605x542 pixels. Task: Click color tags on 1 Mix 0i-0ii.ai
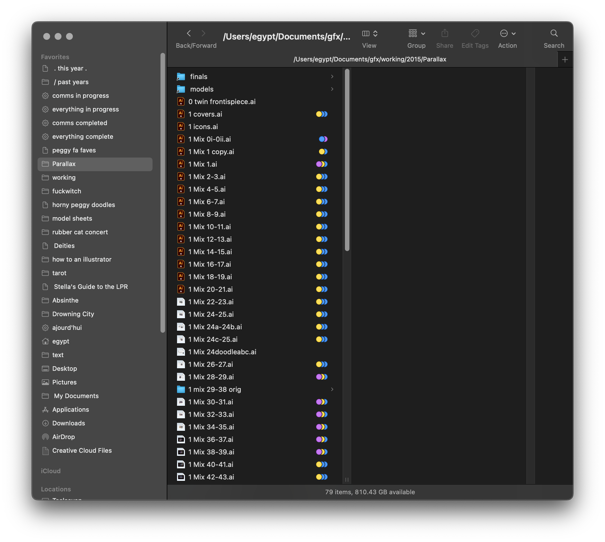click(x=323, y=139)
